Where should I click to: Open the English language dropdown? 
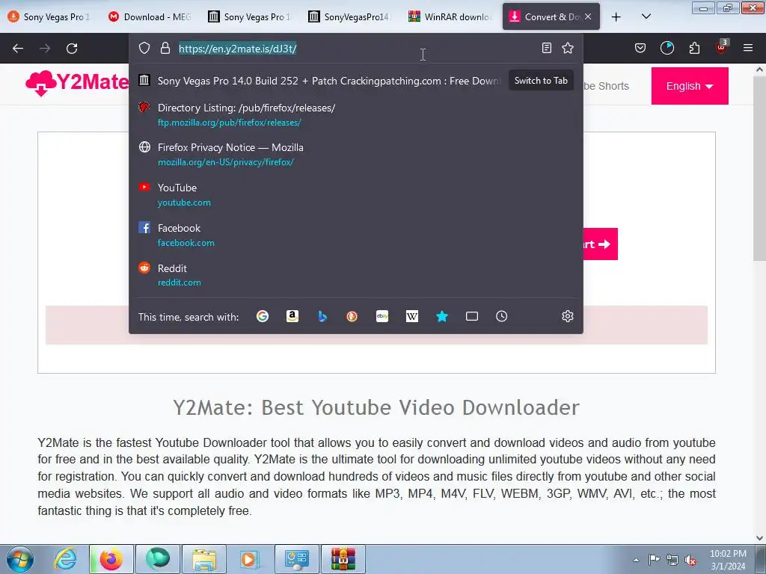(690, 86)
